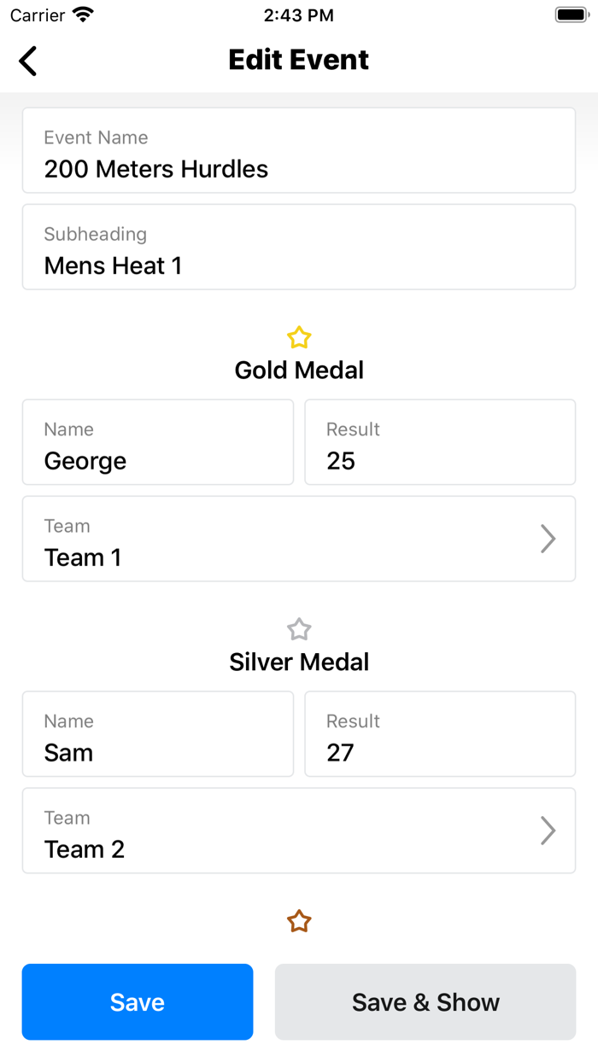Open the Team 2 selection for Silver Medal
Image resolution: width=598 pixels, height=1062 pixels.
(298, 831)
